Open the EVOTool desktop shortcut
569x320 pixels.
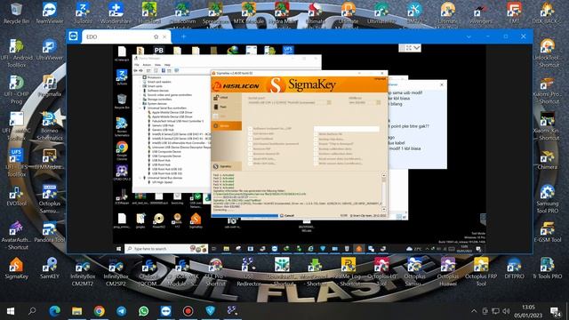click(16, 196)
